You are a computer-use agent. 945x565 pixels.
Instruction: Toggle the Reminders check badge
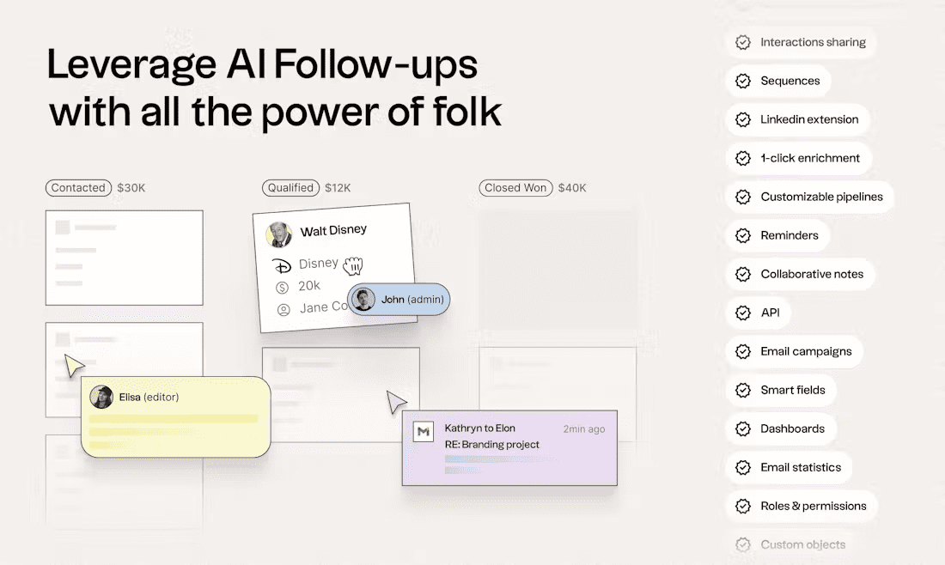(x=743, y=235)
